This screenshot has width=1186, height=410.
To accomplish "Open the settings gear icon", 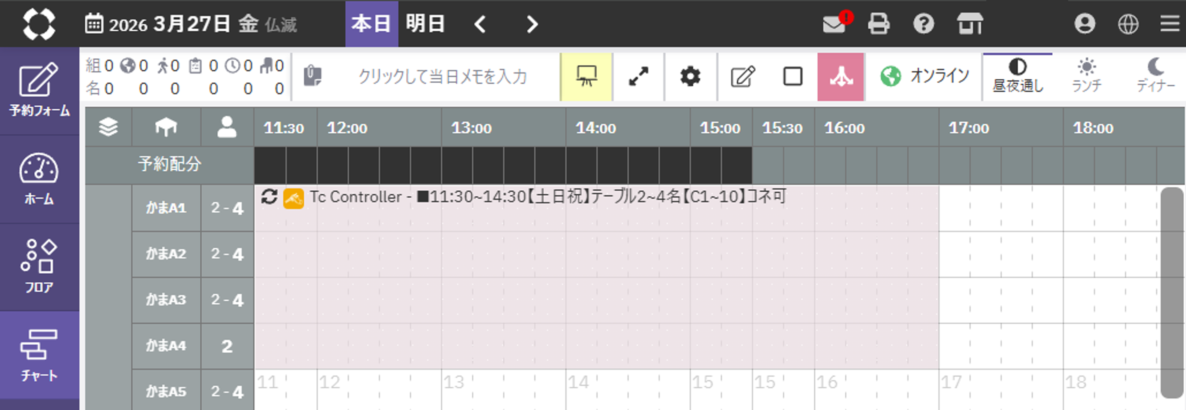I will click(690, 77).
